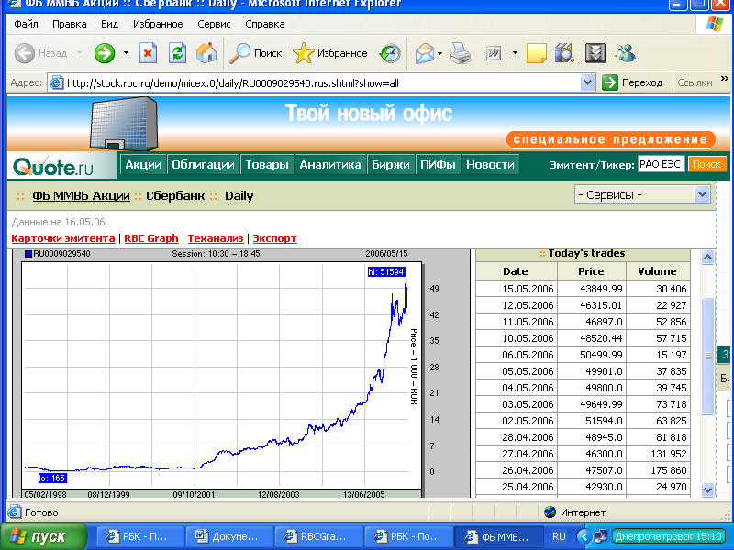Switch to the Товары tab
The image size is (734, 550).
[267, 165]
